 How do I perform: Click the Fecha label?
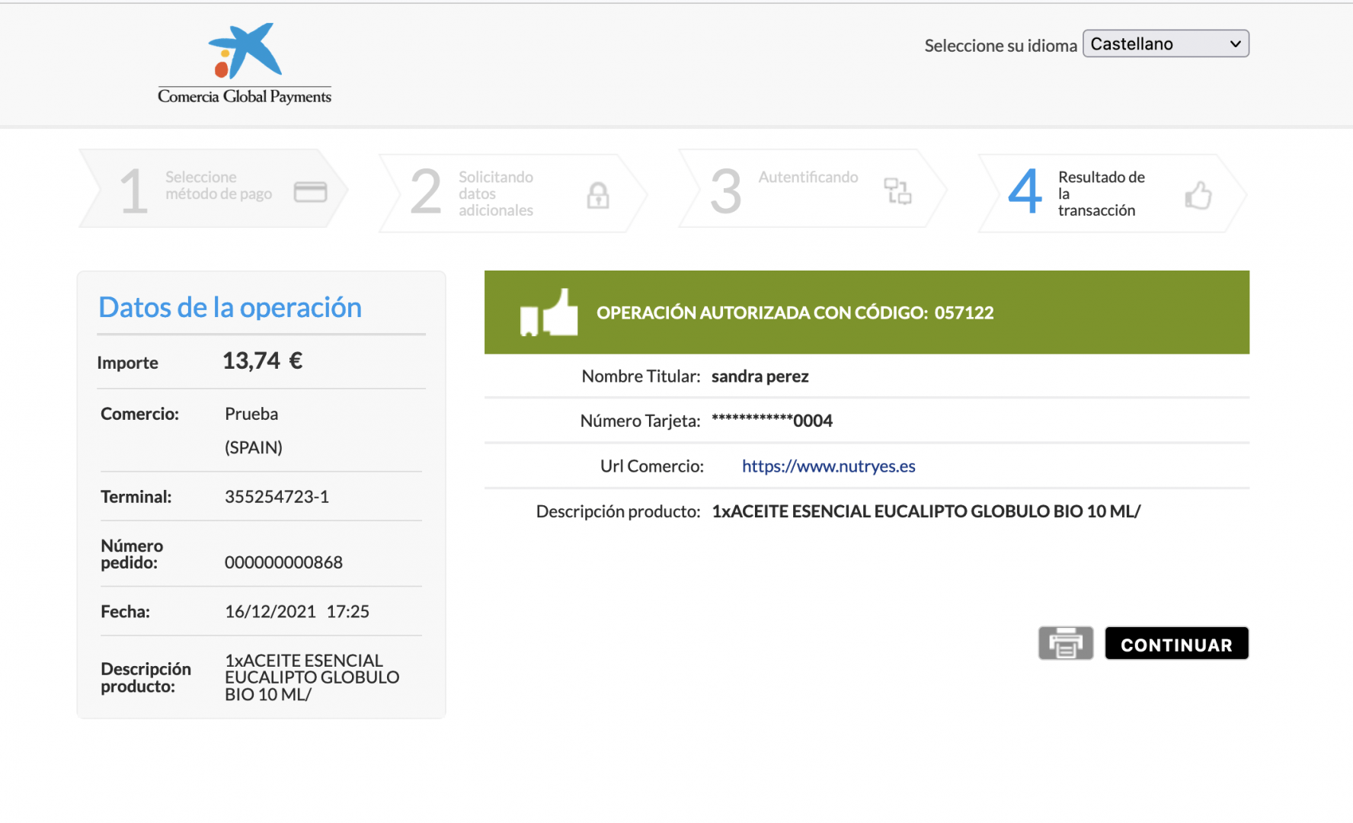point(126,611)
